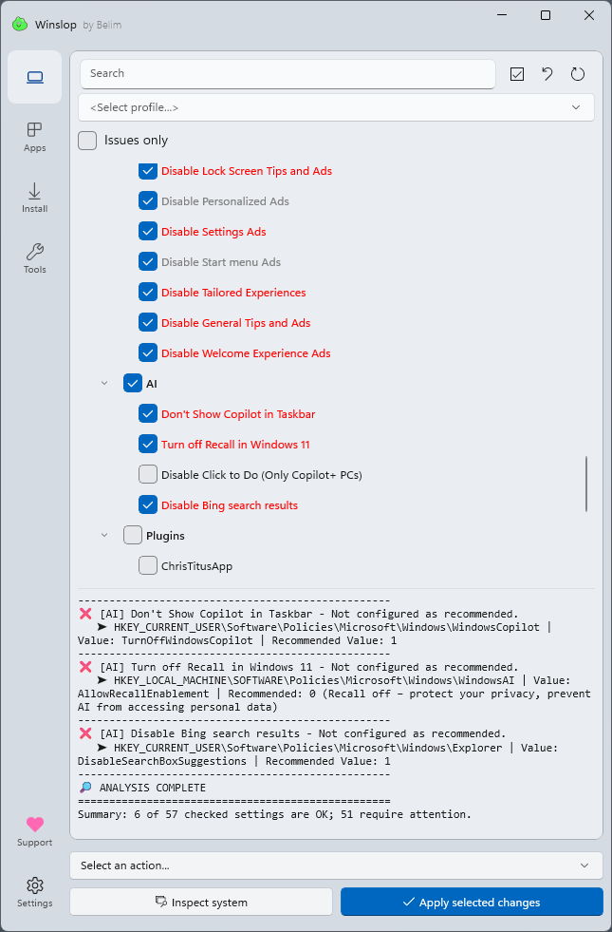Open the Apps section in sidebar
Viewport: 612px width, 932px height.
tap(35, 137)
